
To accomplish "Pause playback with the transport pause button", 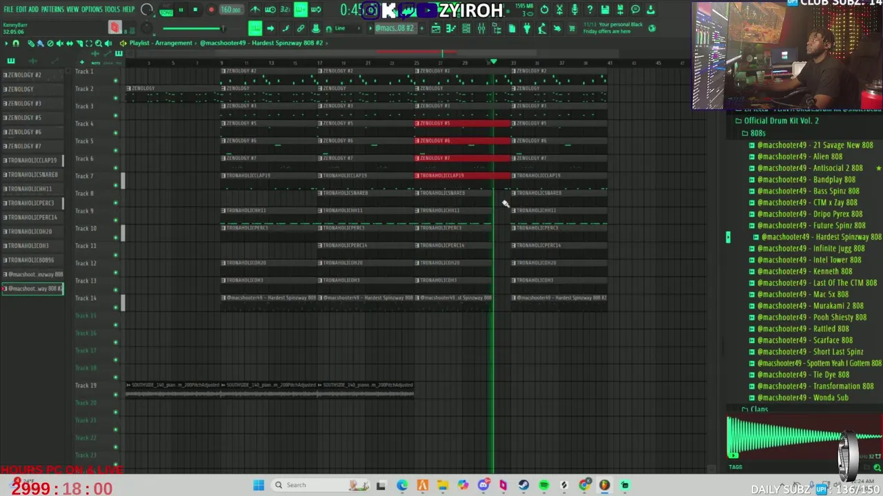I will click(x=181, y=10).
